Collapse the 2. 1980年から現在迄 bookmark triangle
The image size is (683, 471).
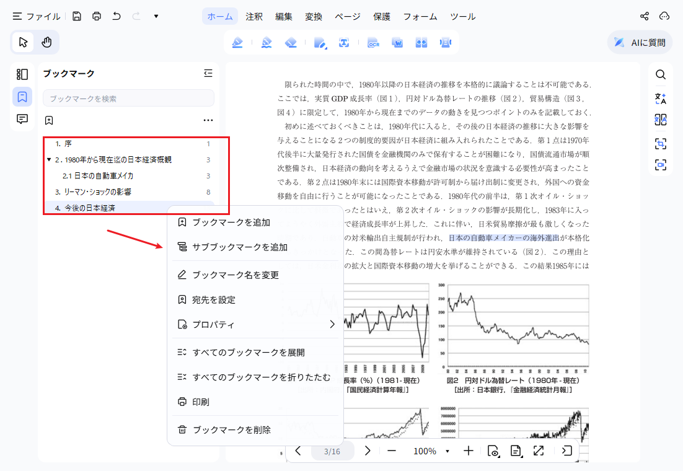[x=49, y=160]
